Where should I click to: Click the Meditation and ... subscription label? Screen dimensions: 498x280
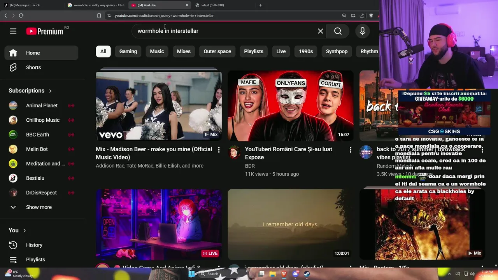click(x=46, y=164)
